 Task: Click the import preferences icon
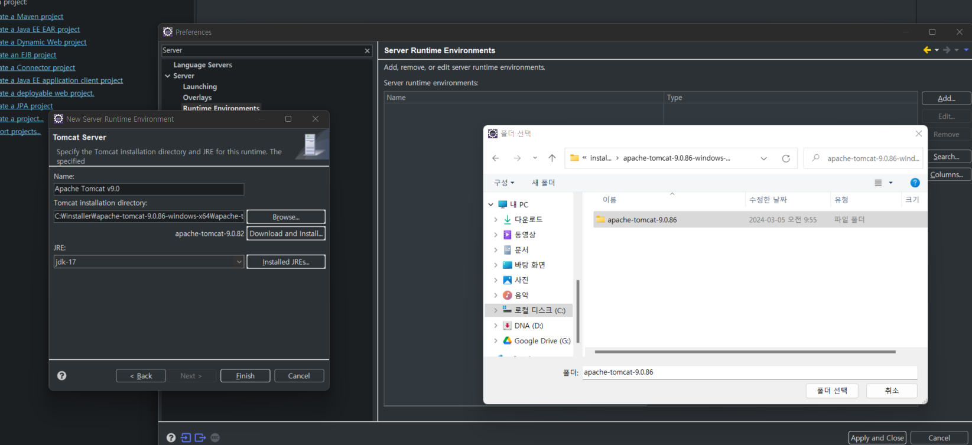186,437
